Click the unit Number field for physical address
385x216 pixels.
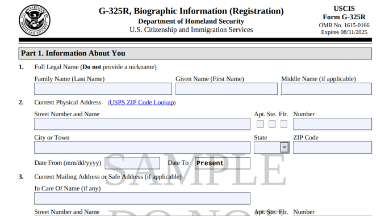coord(332,124)
